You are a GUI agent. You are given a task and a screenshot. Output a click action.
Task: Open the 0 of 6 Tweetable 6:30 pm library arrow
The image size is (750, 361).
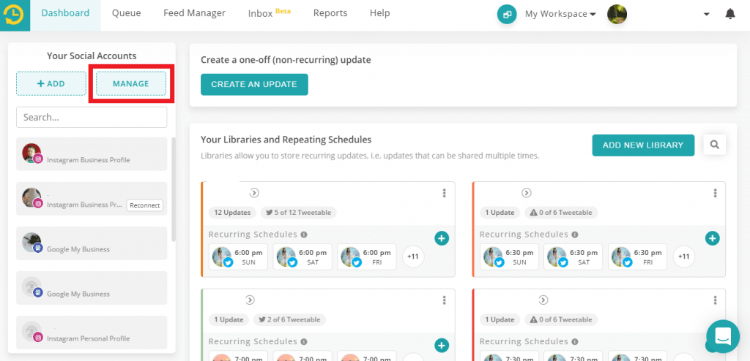click(x=526, y=193)
